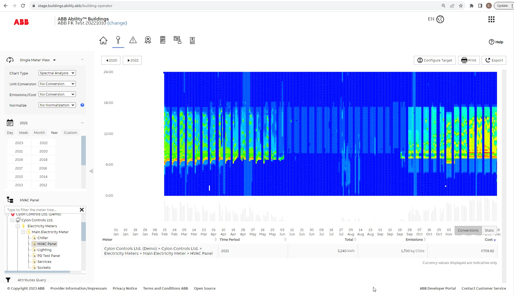Click the meter tree filter input field

coord(40,210)
